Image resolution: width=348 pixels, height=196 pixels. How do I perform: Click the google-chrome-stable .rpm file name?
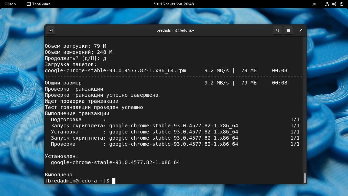pos(115,70)
